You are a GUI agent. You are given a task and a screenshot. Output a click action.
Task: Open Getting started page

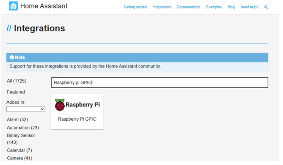coord(135,7)
